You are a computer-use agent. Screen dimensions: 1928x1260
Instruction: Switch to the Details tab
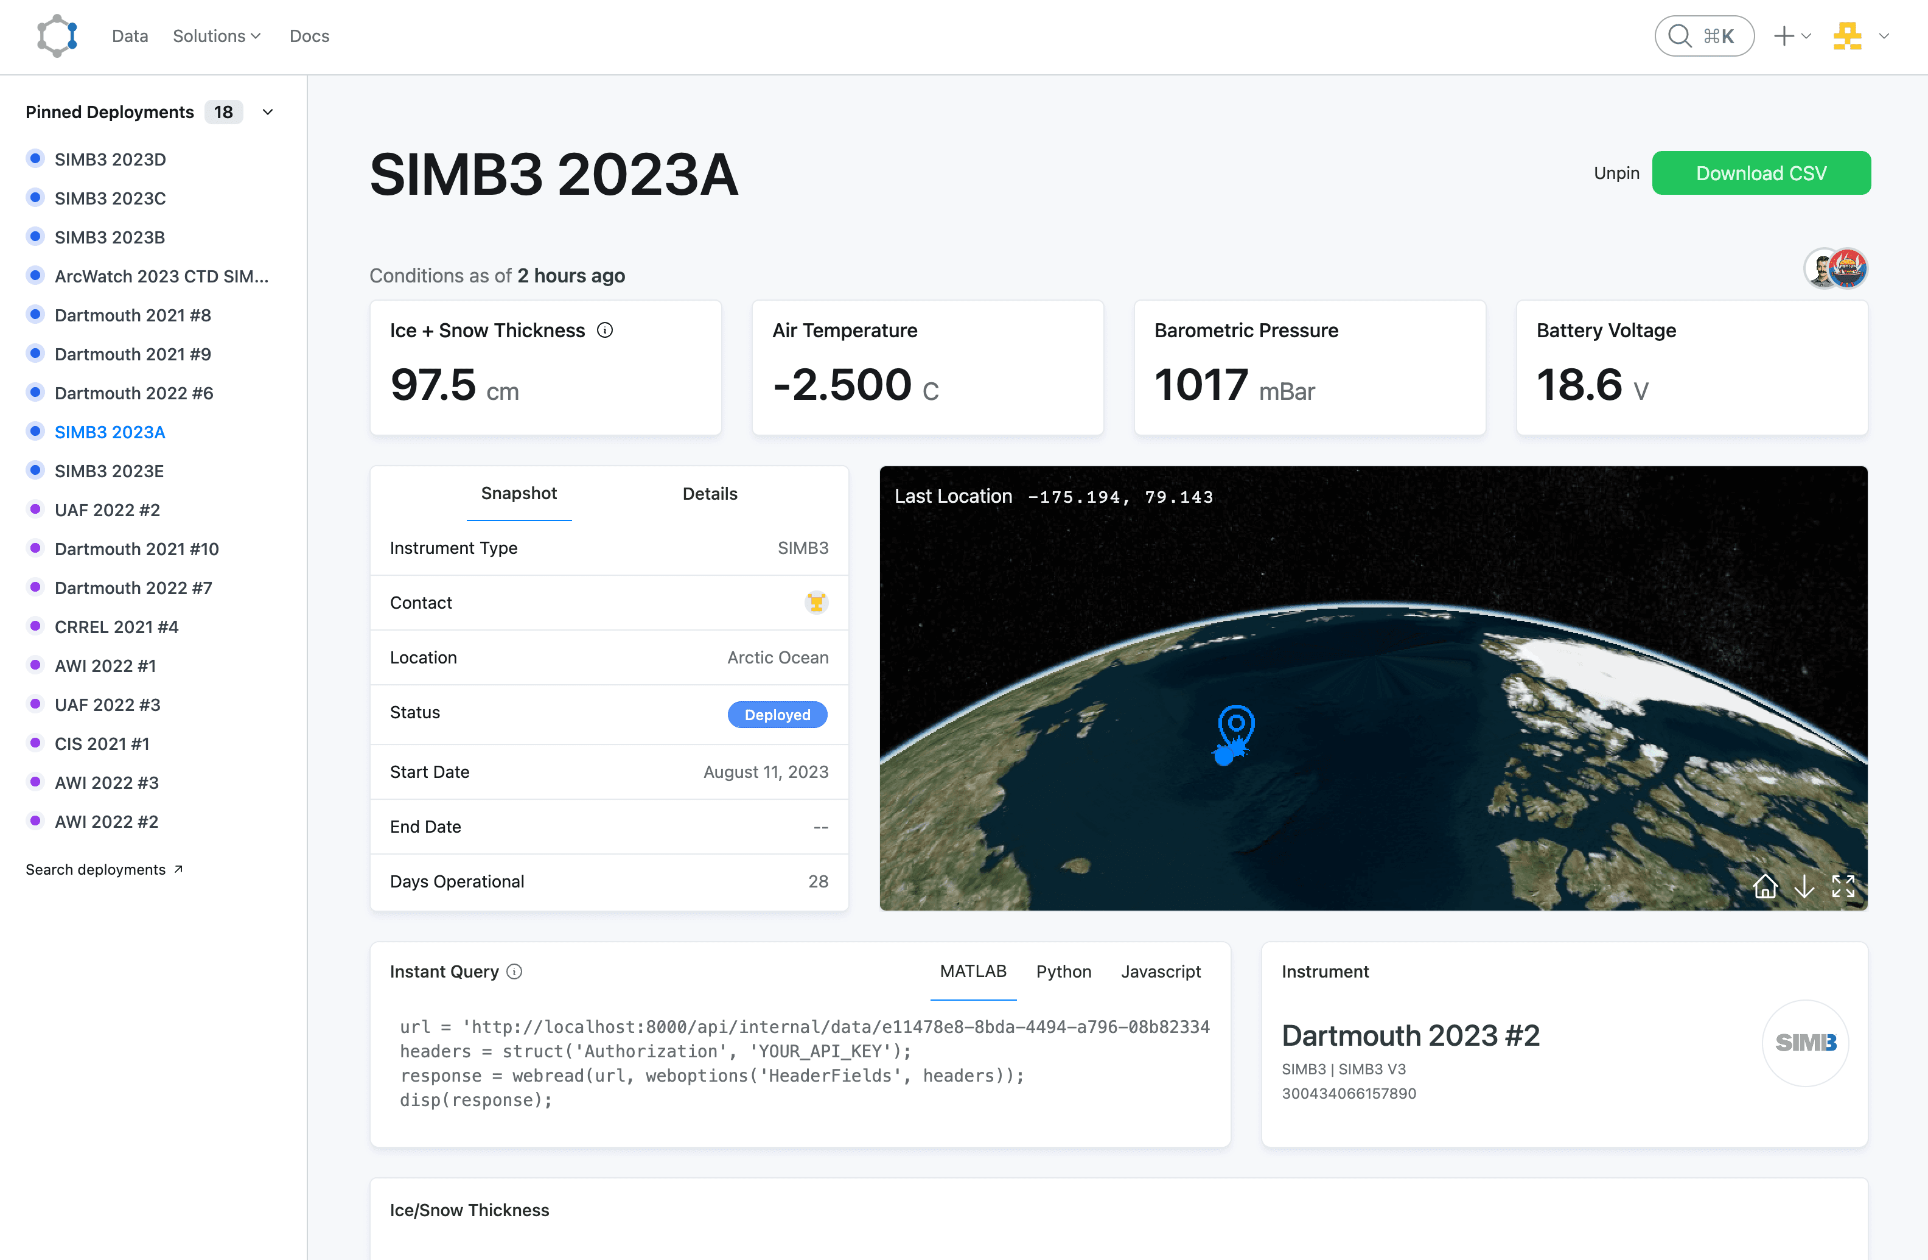click(x=710, y=494)
